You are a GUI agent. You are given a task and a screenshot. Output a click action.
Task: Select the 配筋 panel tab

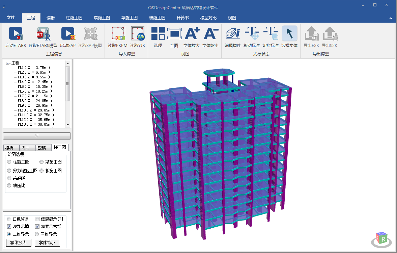click(x=43, y=148)
